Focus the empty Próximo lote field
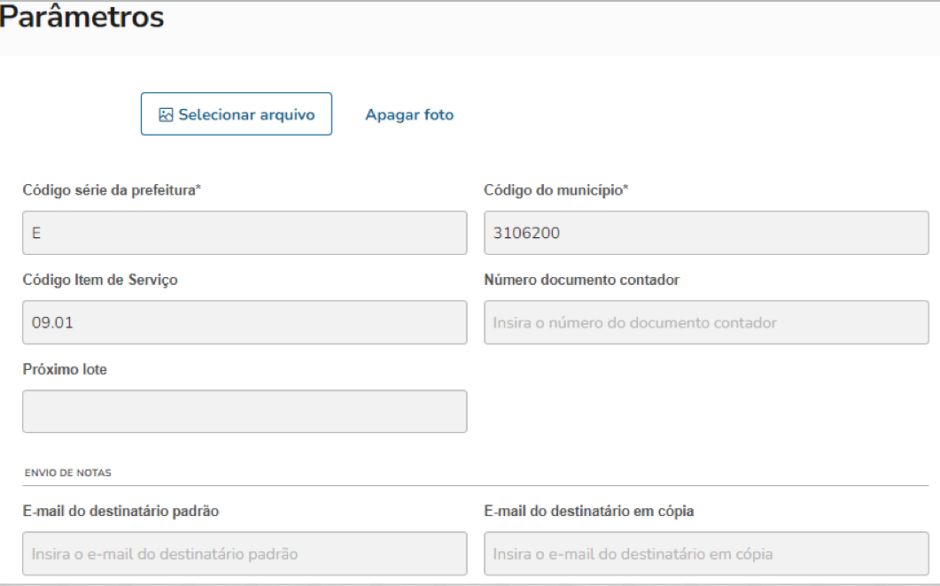The width and height of the screenshot is (940, 586). (x=245, y=412)
